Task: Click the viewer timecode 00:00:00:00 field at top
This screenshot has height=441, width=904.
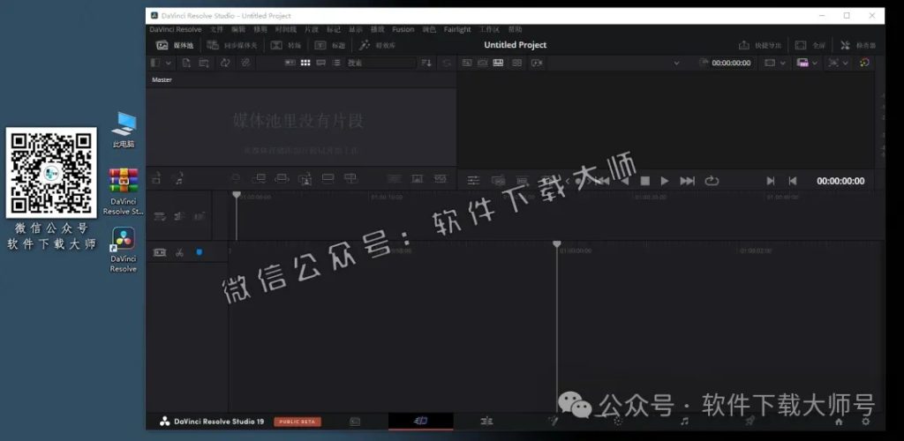Action: [x=731, y=63]
